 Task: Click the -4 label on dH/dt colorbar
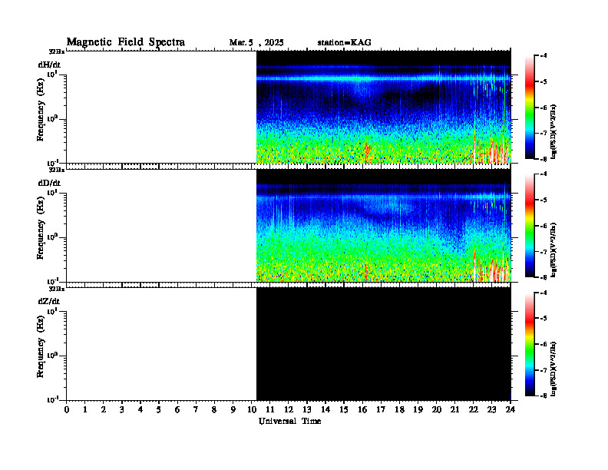coord(543,55)
